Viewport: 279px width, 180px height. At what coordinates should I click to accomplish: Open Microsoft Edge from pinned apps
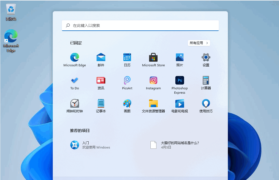[75, 60]
